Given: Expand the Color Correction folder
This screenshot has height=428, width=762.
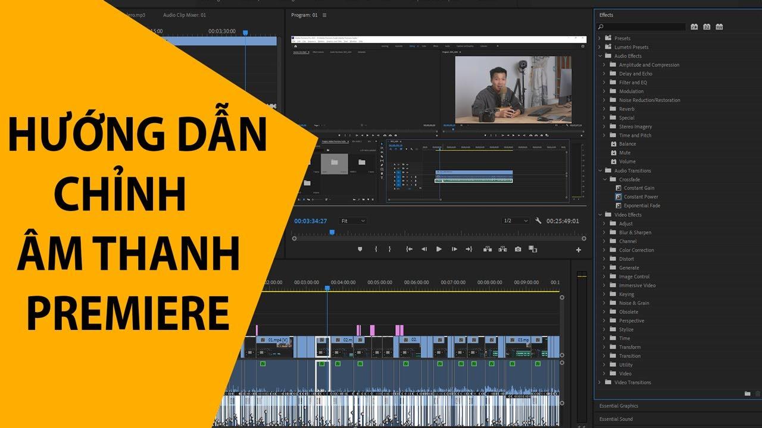Looking at the screenshot, I should point(604,250).
